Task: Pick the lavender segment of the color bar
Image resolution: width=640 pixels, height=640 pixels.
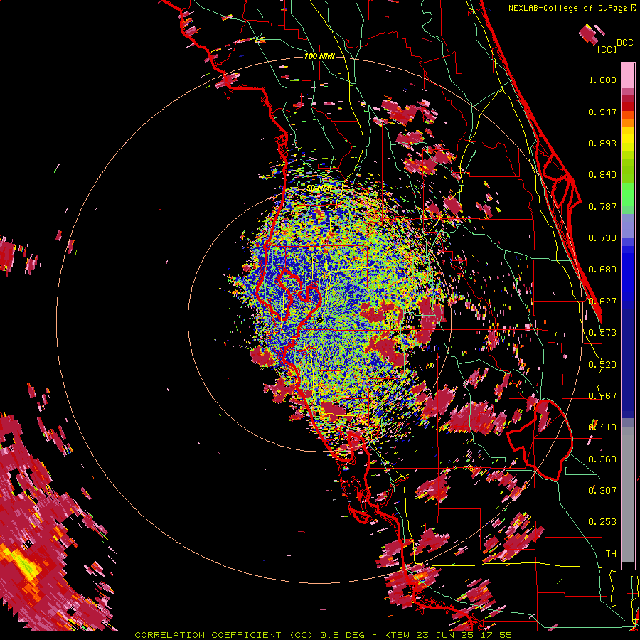Action: tap(628, 225)
